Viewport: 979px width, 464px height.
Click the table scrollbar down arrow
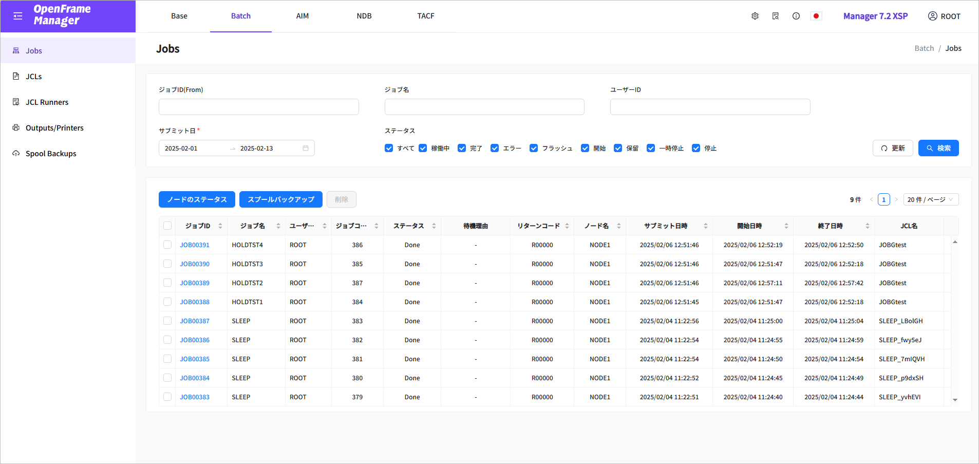(955, 400)
